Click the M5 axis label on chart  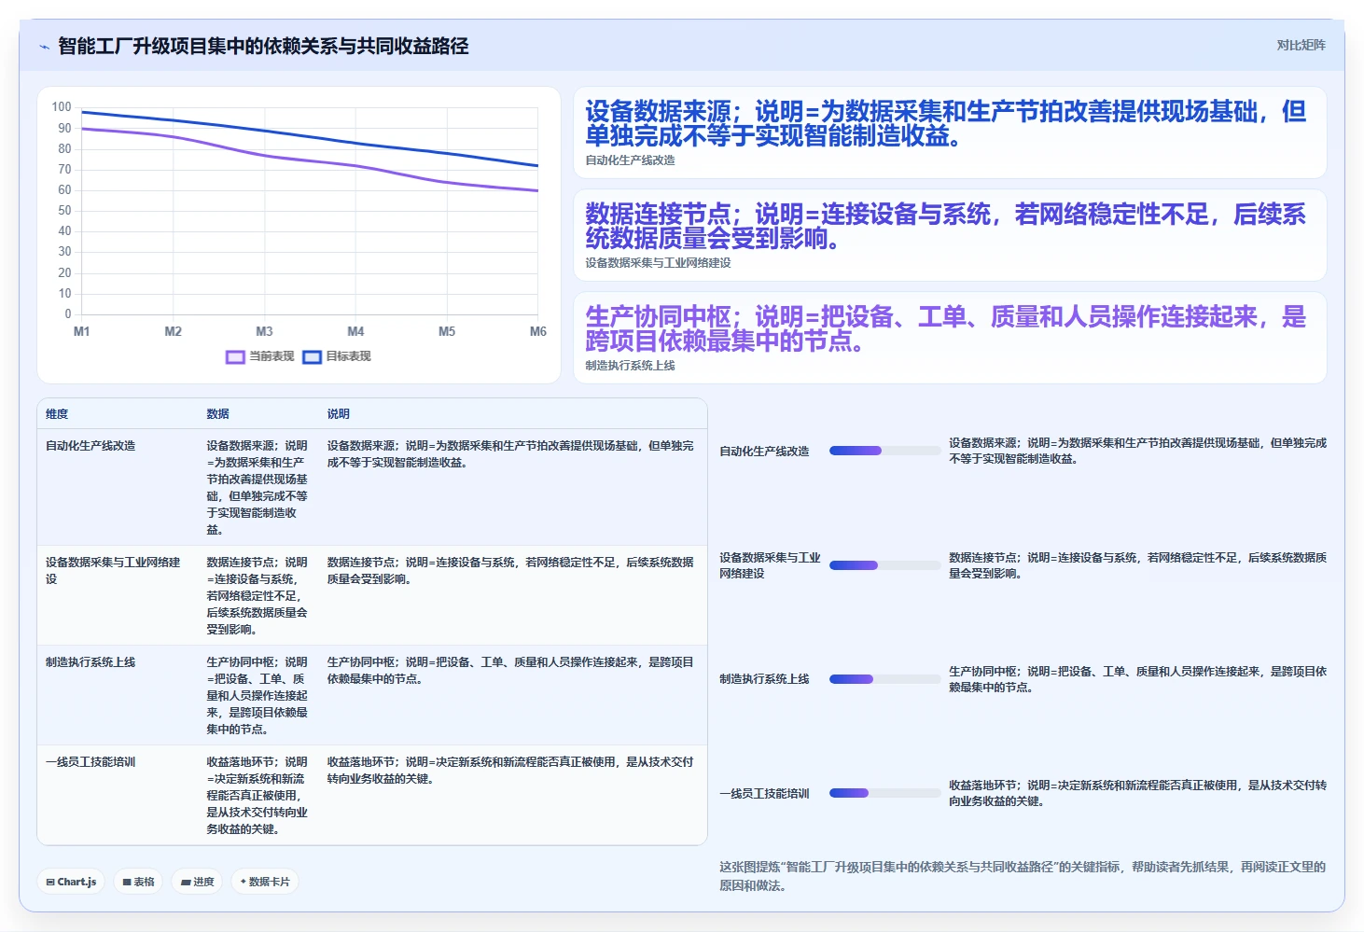click(447, 331)
